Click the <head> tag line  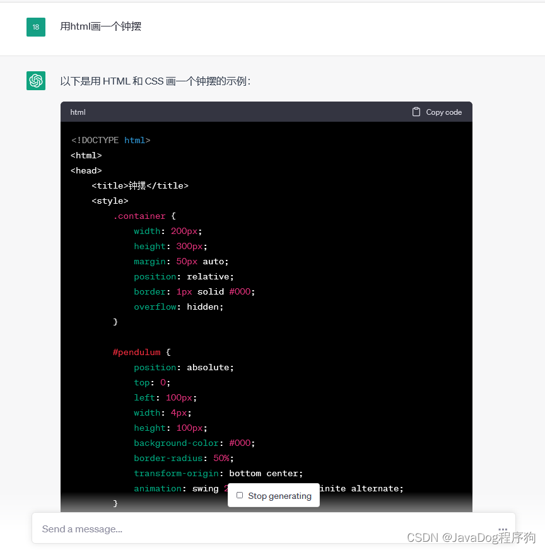click(x=86, y=171)
